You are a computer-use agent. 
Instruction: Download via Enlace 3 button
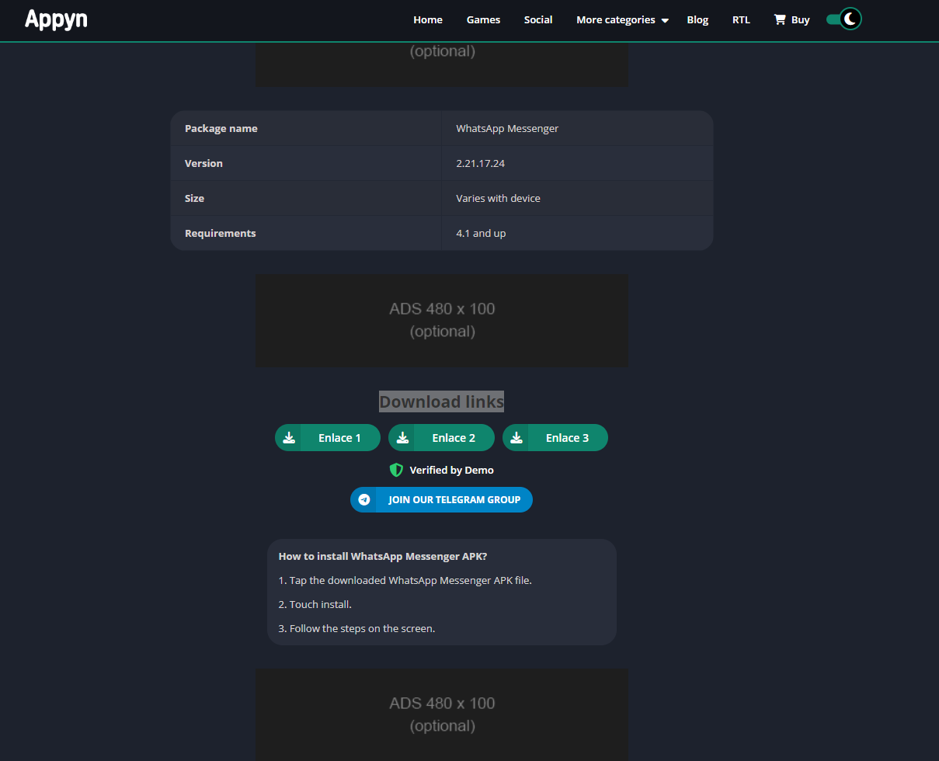point(555,438)
